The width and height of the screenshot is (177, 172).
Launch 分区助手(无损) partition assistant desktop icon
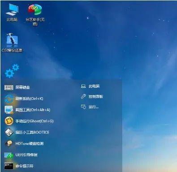[x=35, y=15]
